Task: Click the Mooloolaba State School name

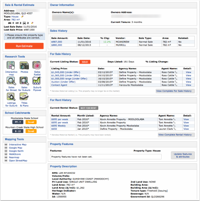Action: [24, 118]
